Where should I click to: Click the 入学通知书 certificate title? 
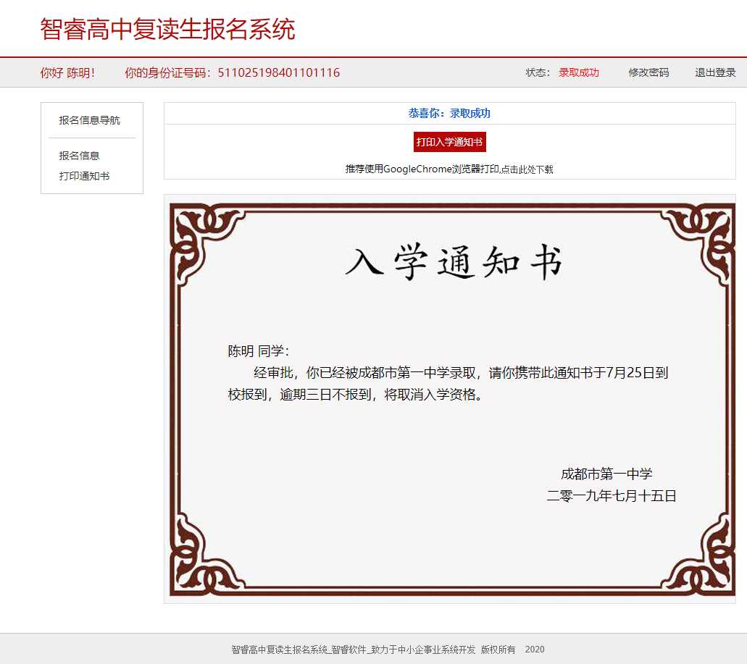454,262
